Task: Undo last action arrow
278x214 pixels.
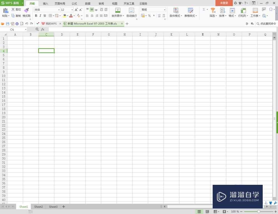Action: click(x=27, y=24)
